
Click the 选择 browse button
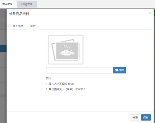coord(120,70)
